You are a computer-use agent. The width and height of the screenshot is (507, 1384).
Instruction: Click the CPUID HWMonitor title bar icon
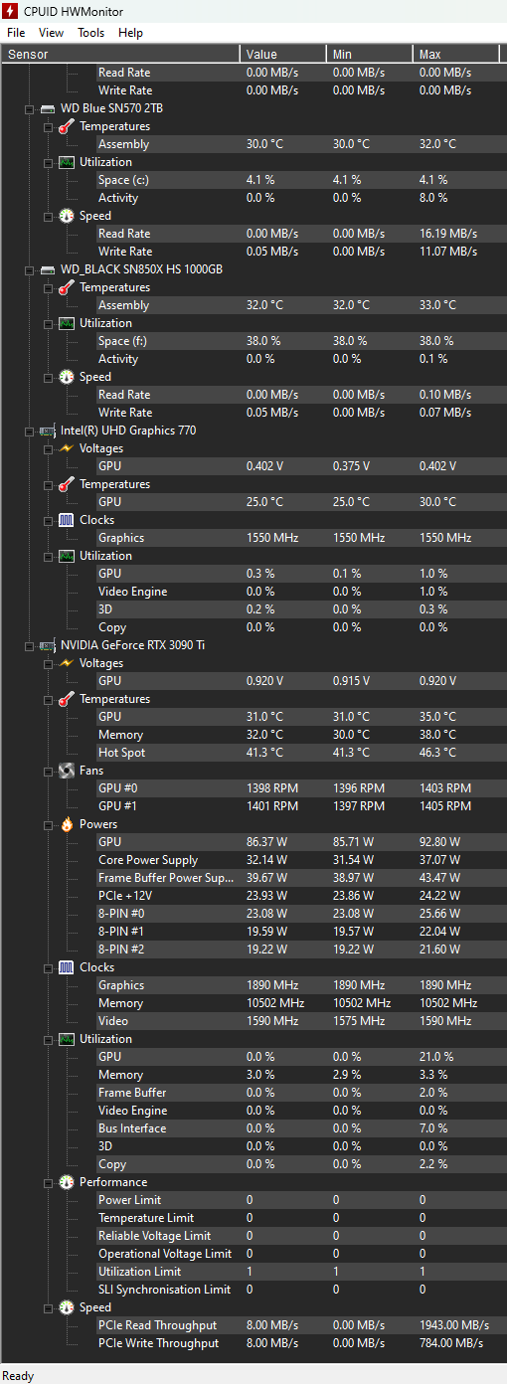[x=12, y=10]
